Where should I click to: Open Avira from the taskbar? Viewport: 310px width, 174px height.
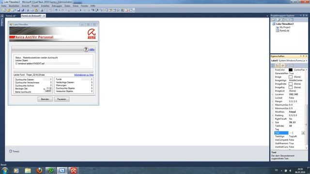(74, 170)
